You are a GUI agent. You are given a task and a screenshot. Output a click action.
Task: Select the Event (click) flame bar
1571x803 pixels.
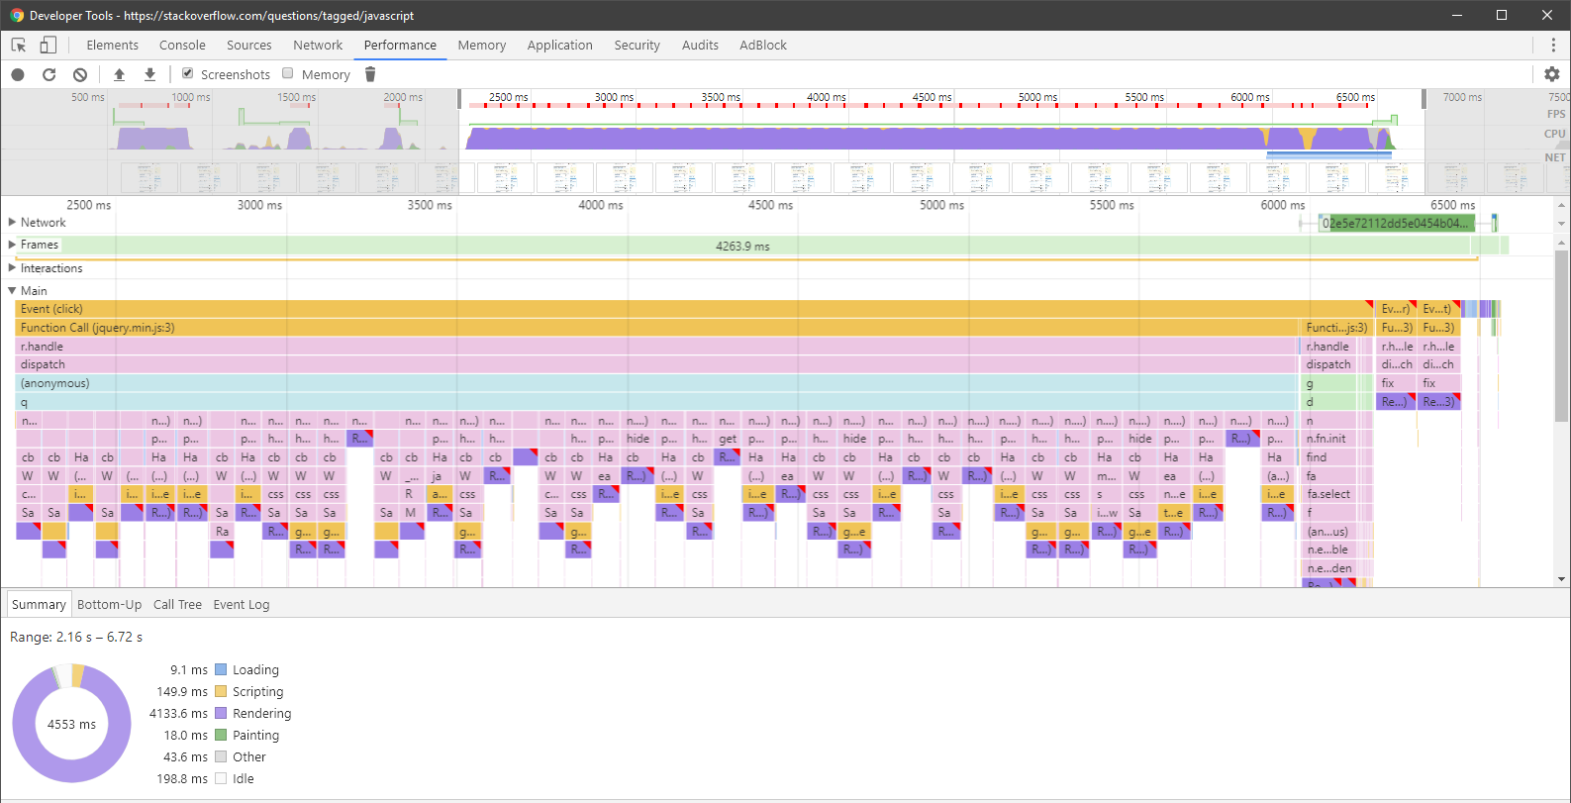(x=695, y=309)
